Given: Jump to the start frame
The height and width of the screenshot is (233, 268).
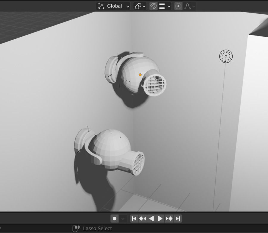Looking at the screenshot, I should [x=134, y=219].
